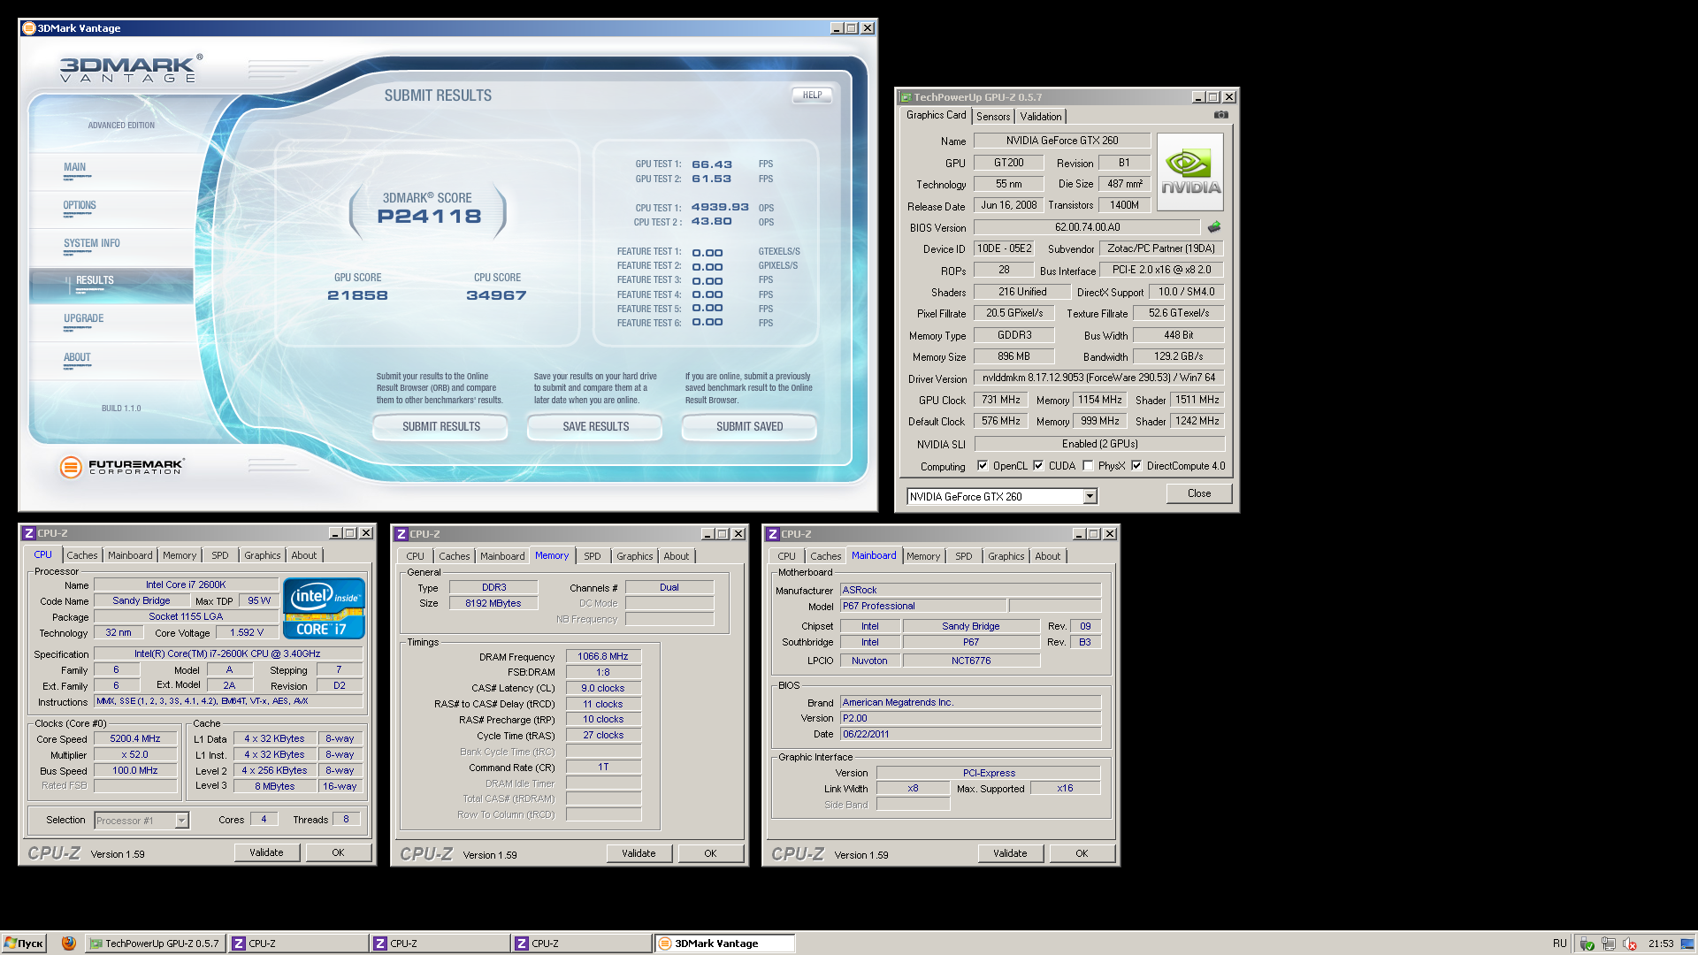
Task: Click the taskbar clock showing 21:53
Action: click(1661, 944)
